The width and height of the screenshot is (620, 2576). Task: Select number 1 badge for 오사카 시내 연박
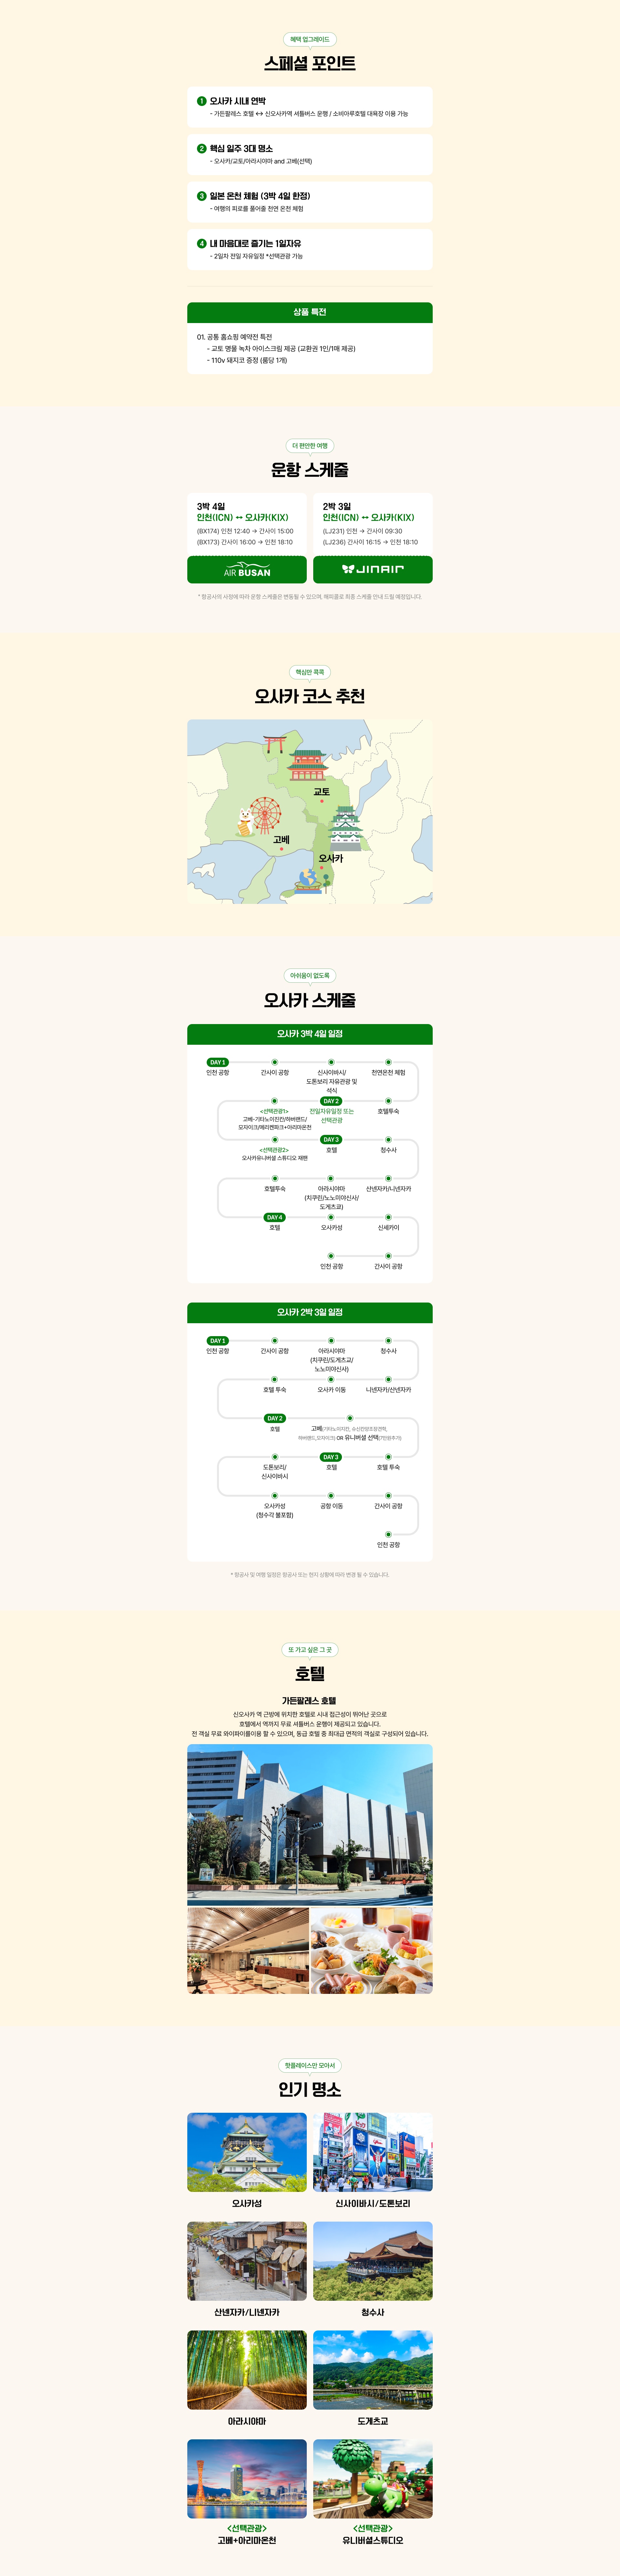point(201,101)
